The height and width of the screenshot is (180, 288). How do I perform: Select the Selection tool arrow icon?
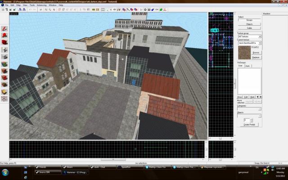[x=4, y=28]
